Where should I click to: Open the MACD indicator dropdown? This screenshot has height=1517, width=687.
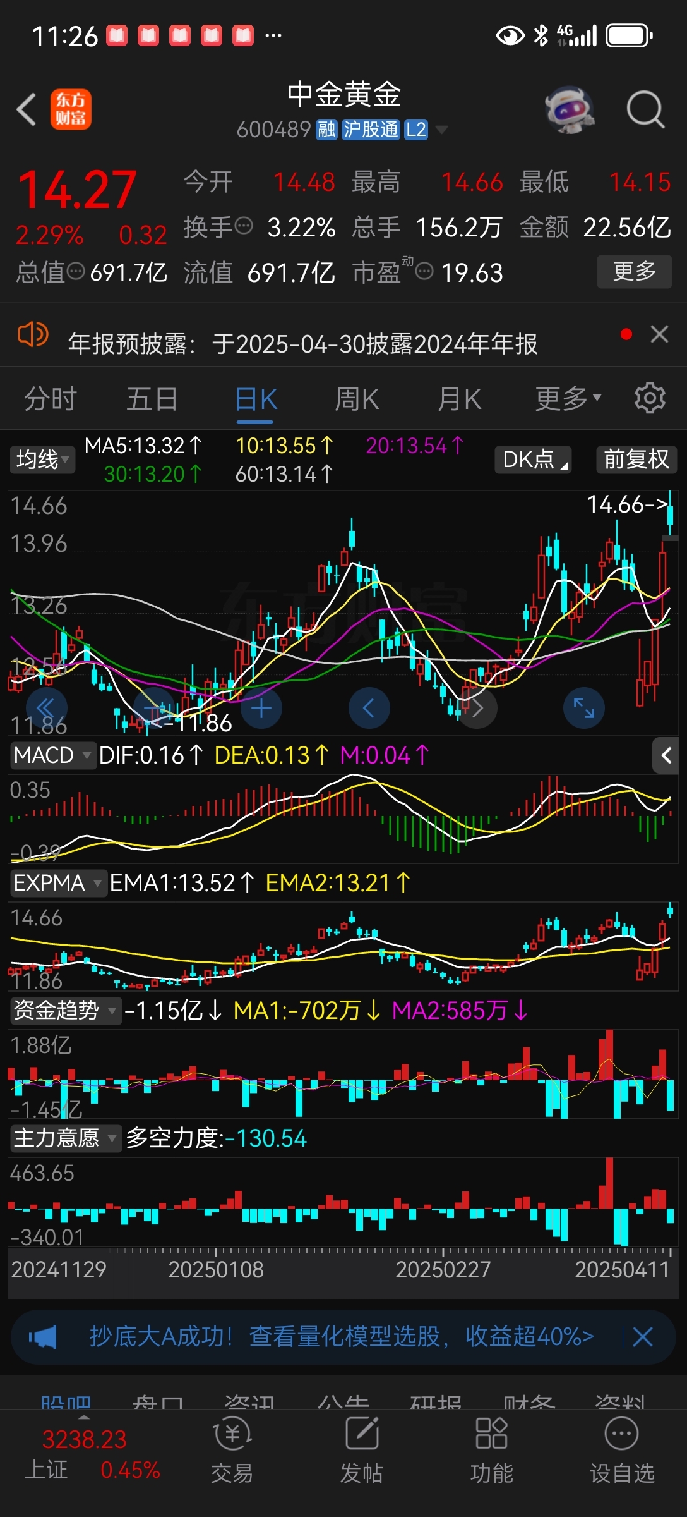(x=53, y=755)
